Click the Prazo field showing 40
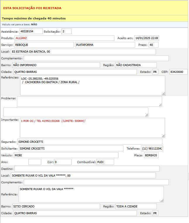Screen dimensions: 189x223 pos(154,45)
